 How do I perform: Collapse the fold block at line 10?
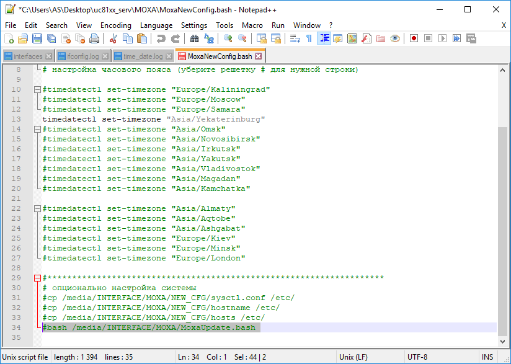point(37,89)
